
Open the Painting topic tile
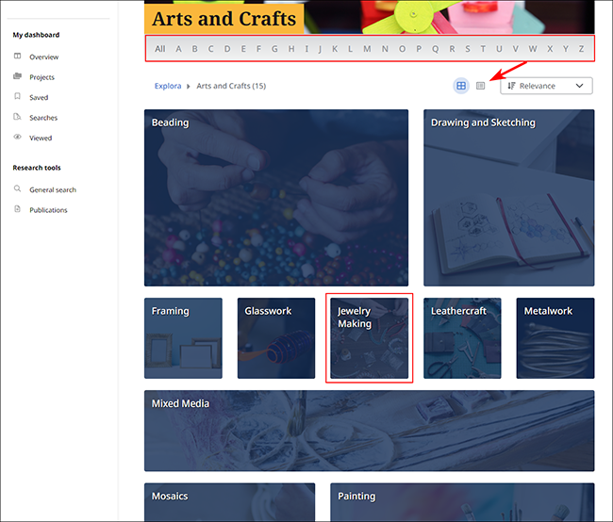pyautogui.click(x=462, y=502)
